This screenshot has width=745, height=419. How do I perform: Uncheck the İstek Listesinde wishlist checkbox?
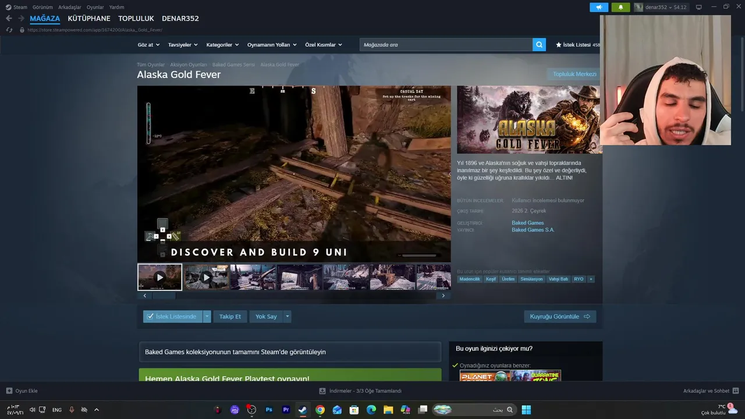(x=150, y=317)
